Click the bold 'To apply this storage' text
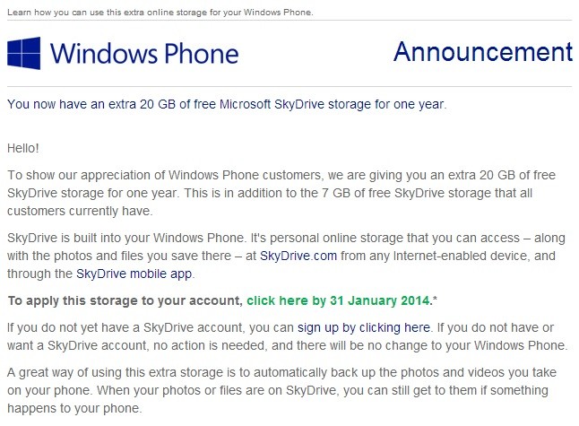This screenshot has height=426, width=579. click(x=125, y=300)
